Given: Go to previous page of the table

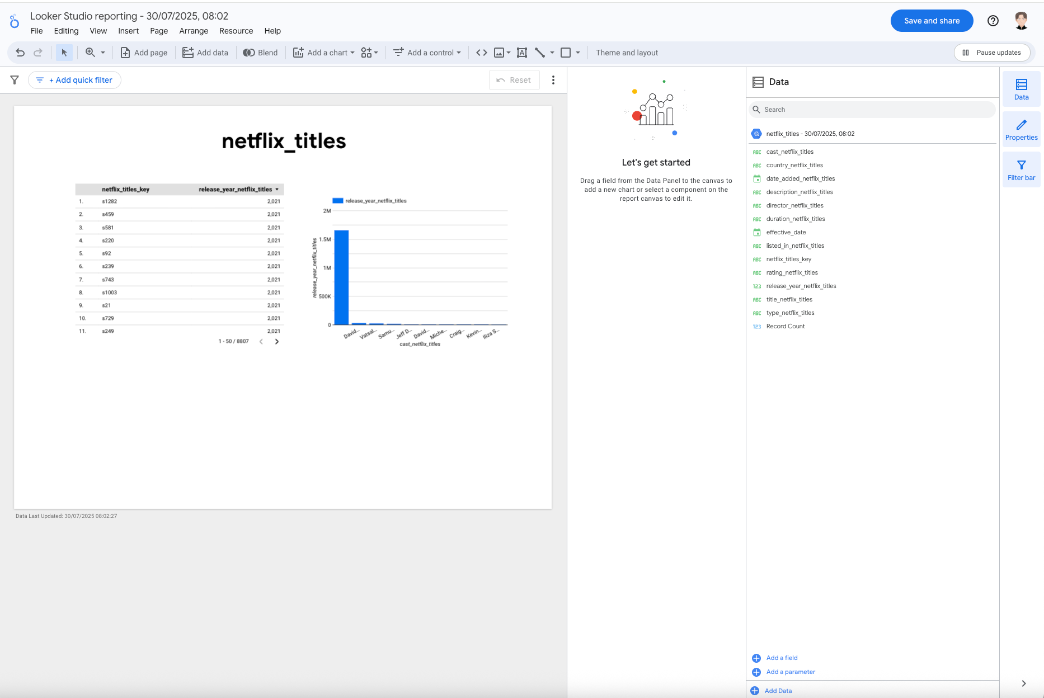Looking at the screenshot, I should click(261, 341).
